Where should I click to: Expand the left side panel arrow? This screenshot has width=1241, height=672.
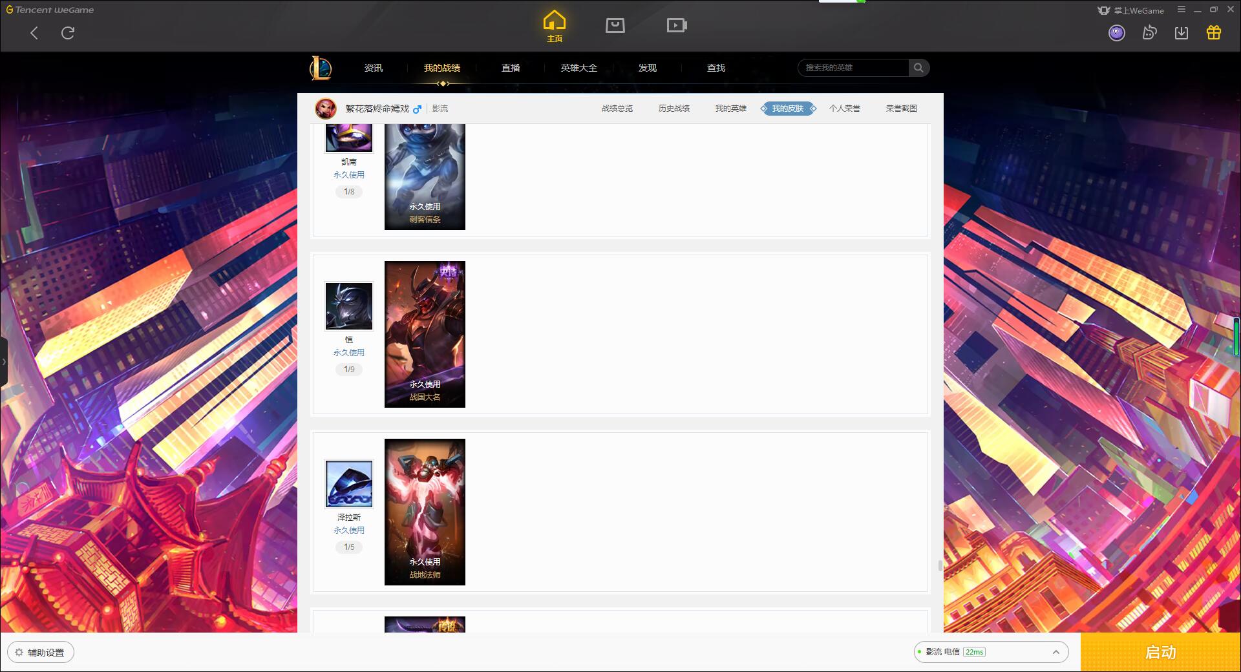[4, 362]
